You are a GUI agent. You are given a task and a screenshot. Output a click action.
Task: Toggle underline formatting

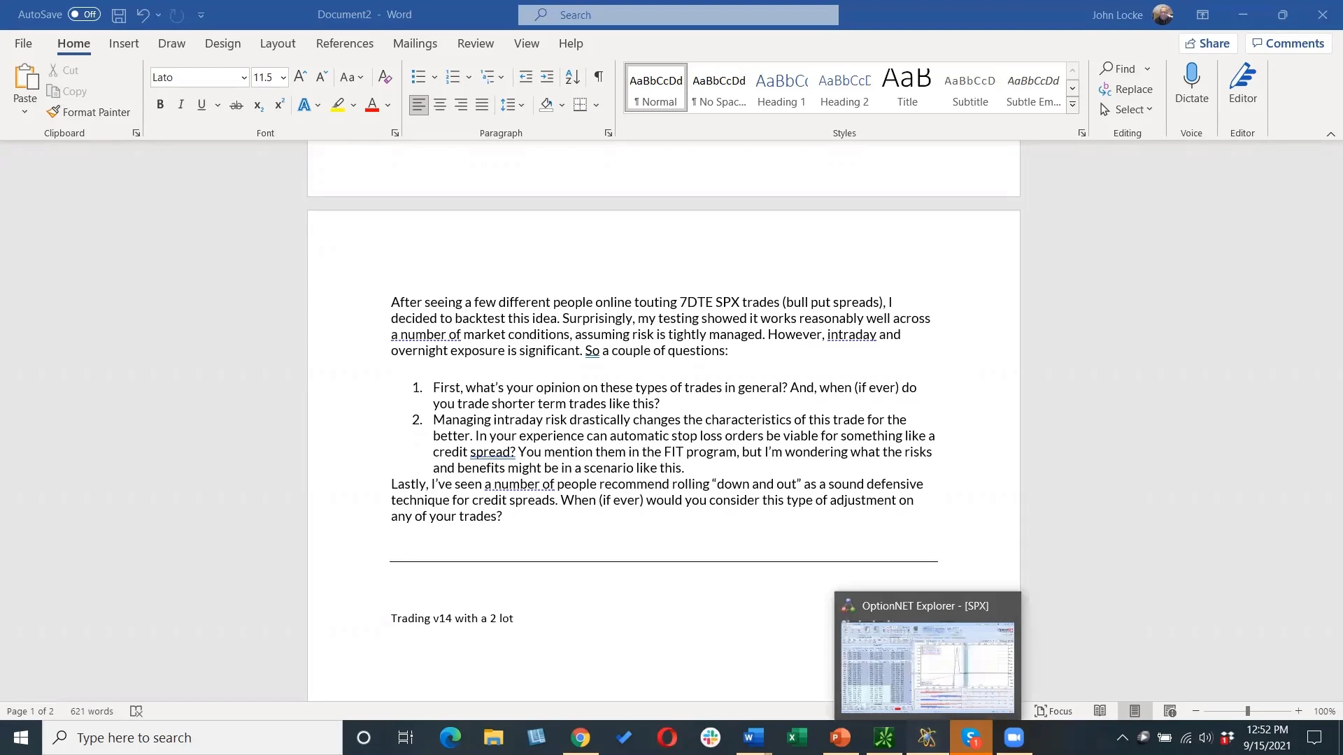click(x=201, y=105)
